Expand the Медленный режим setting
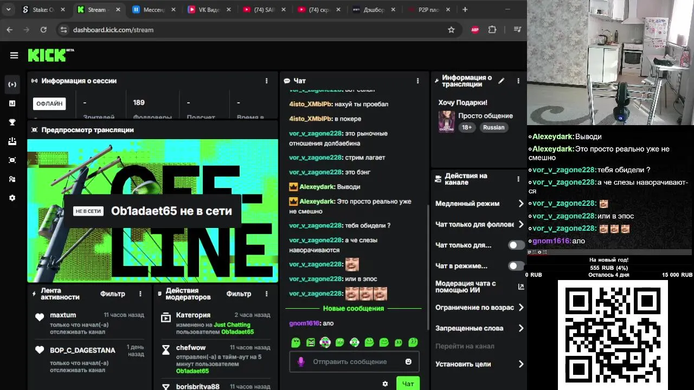This screenshot has height=390, width=694. pyautogui.click(x=479, y=204)
